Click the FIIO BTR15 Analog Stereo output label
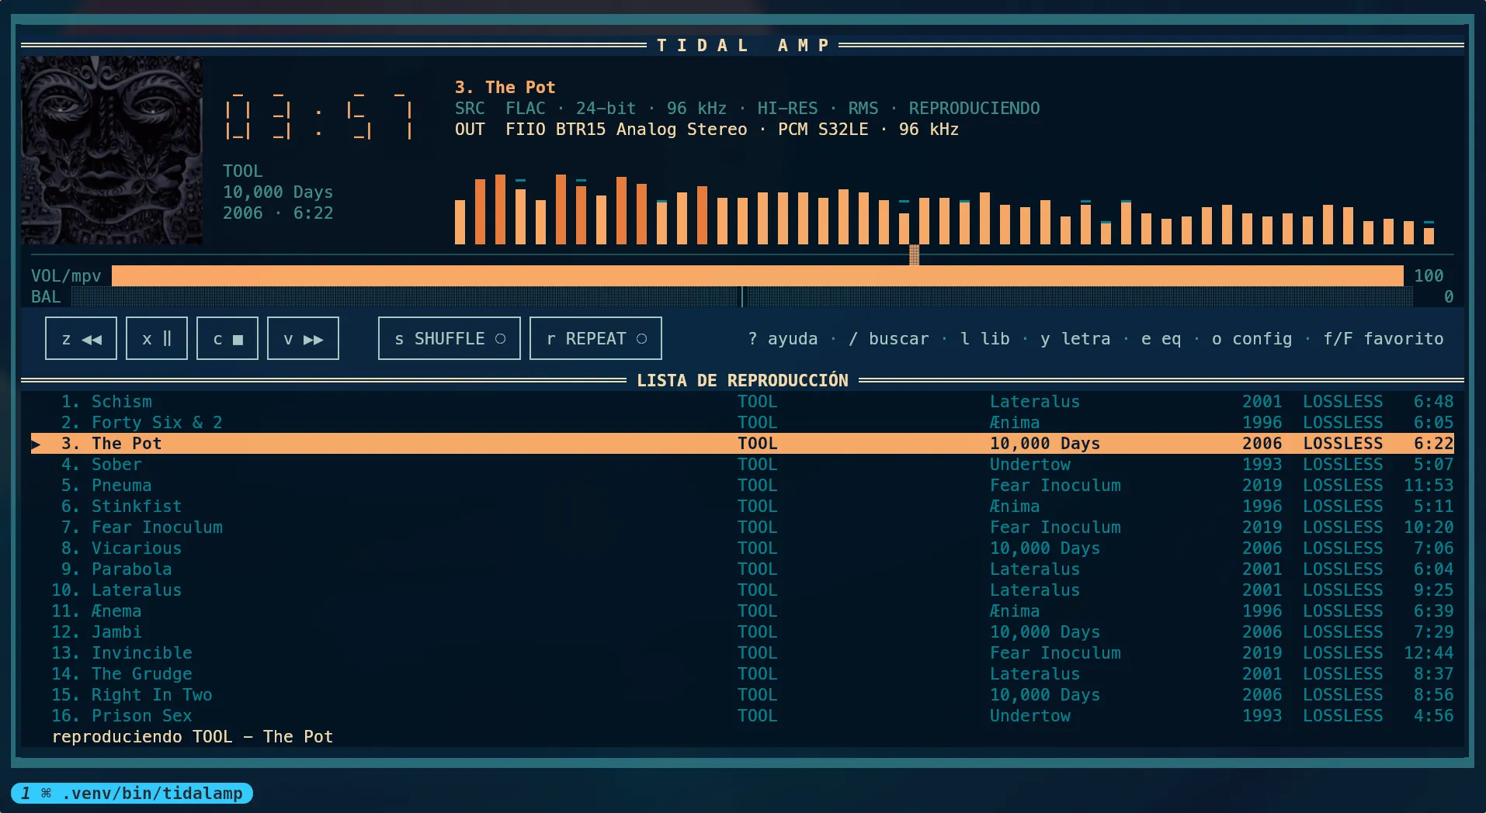 (x=627, y=130)
